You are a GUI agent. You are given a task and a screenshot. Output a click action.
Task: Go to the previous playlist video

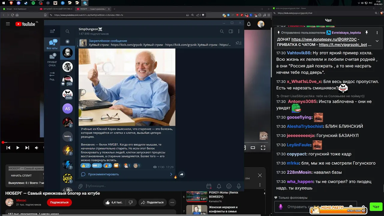8,148
